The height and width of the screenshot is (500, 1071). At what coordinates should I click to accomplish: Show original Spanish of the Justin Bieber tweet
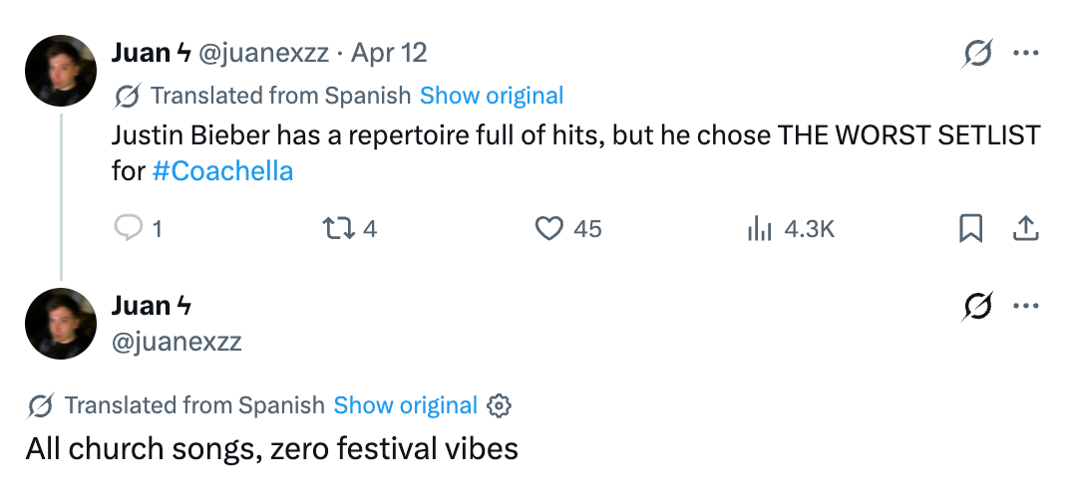492,96
